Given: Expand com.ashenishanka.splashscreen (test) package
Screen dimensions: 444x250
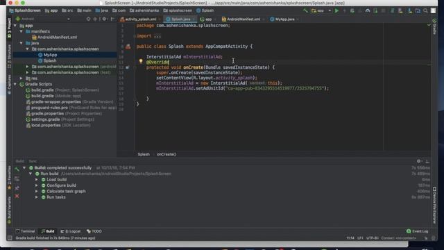Looking at the screenshot, I should pyautogui.click(x=28, y=72).
